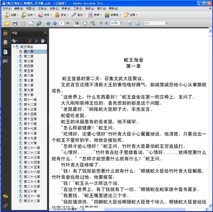Open a file with the folder icon
This screenshot has width=213, height=212.
tap(7, 23)
